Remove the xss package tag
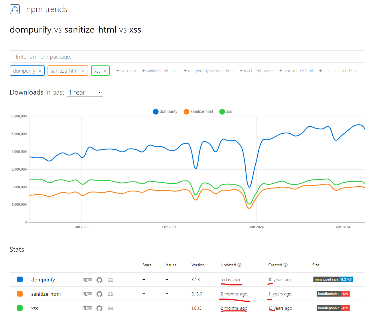 click(105, 71)
